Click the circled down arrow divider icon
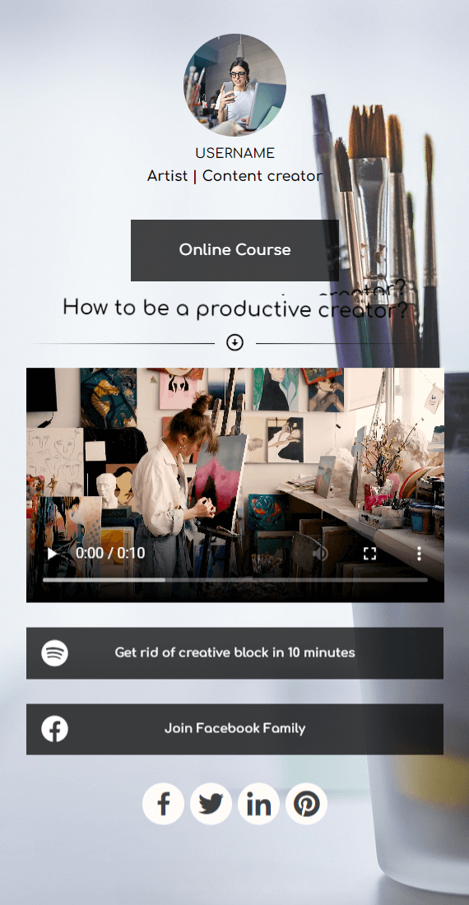This screenshot has width=469, height=905. point(234,343)
